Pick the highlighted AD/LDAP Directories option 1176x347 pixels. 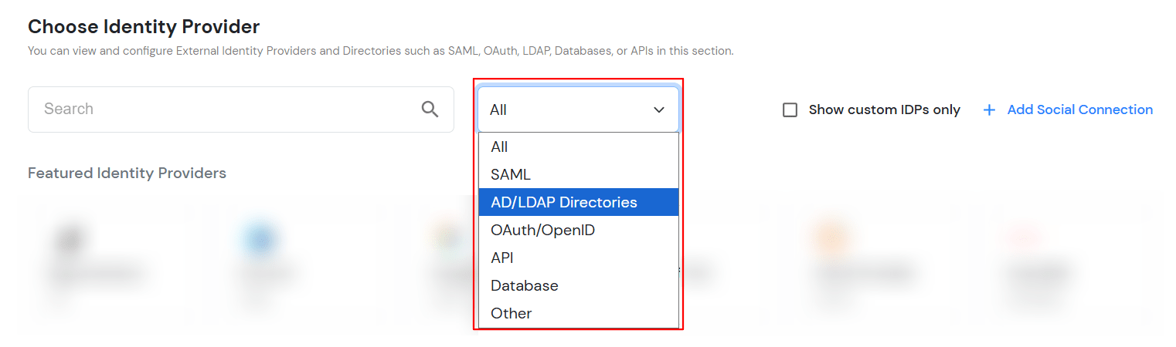pos(564,202)
